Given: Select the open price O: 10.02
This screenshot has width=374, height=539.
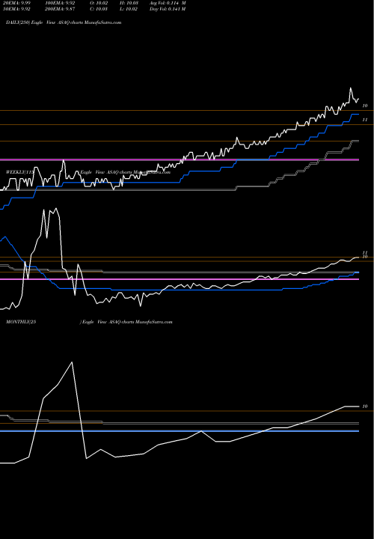Looking at the screenshot, I should pos(99,3).
